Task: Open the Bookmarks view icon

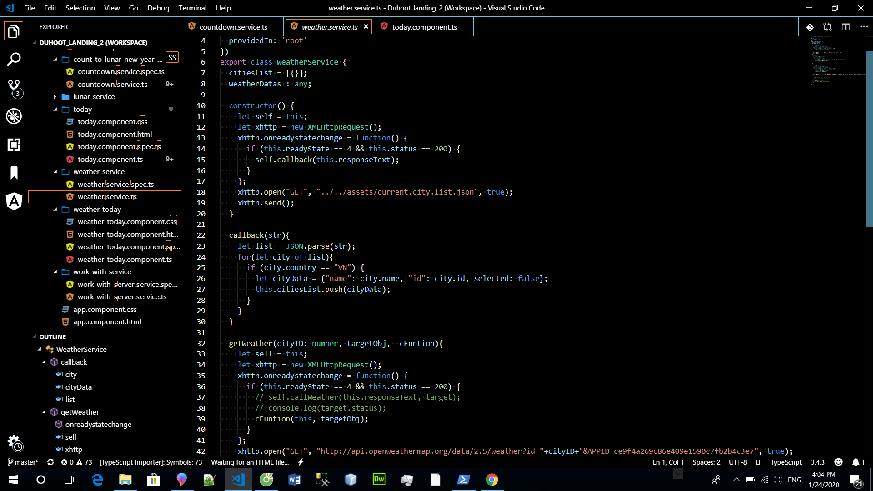Action: coord(14,173)
